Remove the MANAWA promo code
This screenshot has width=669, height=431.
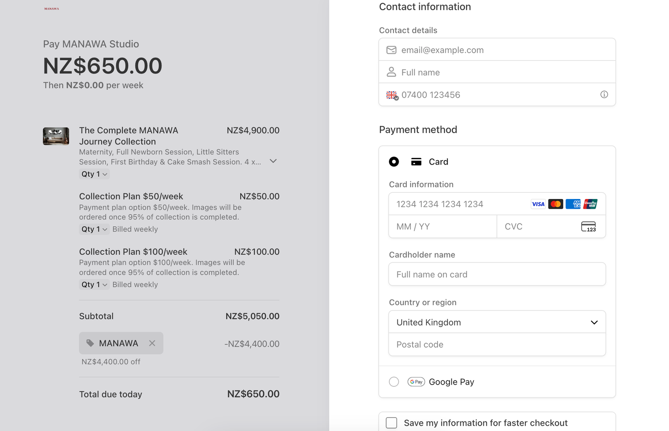click(152, 343)
